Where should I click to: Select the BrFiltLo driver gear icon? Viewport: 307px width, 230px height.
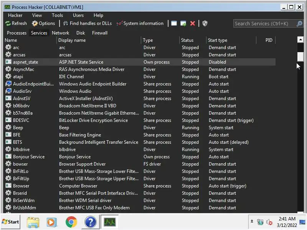(8, 171)
